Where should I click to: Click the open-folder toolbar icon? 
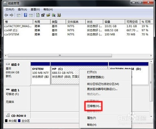tap(48, 15)
